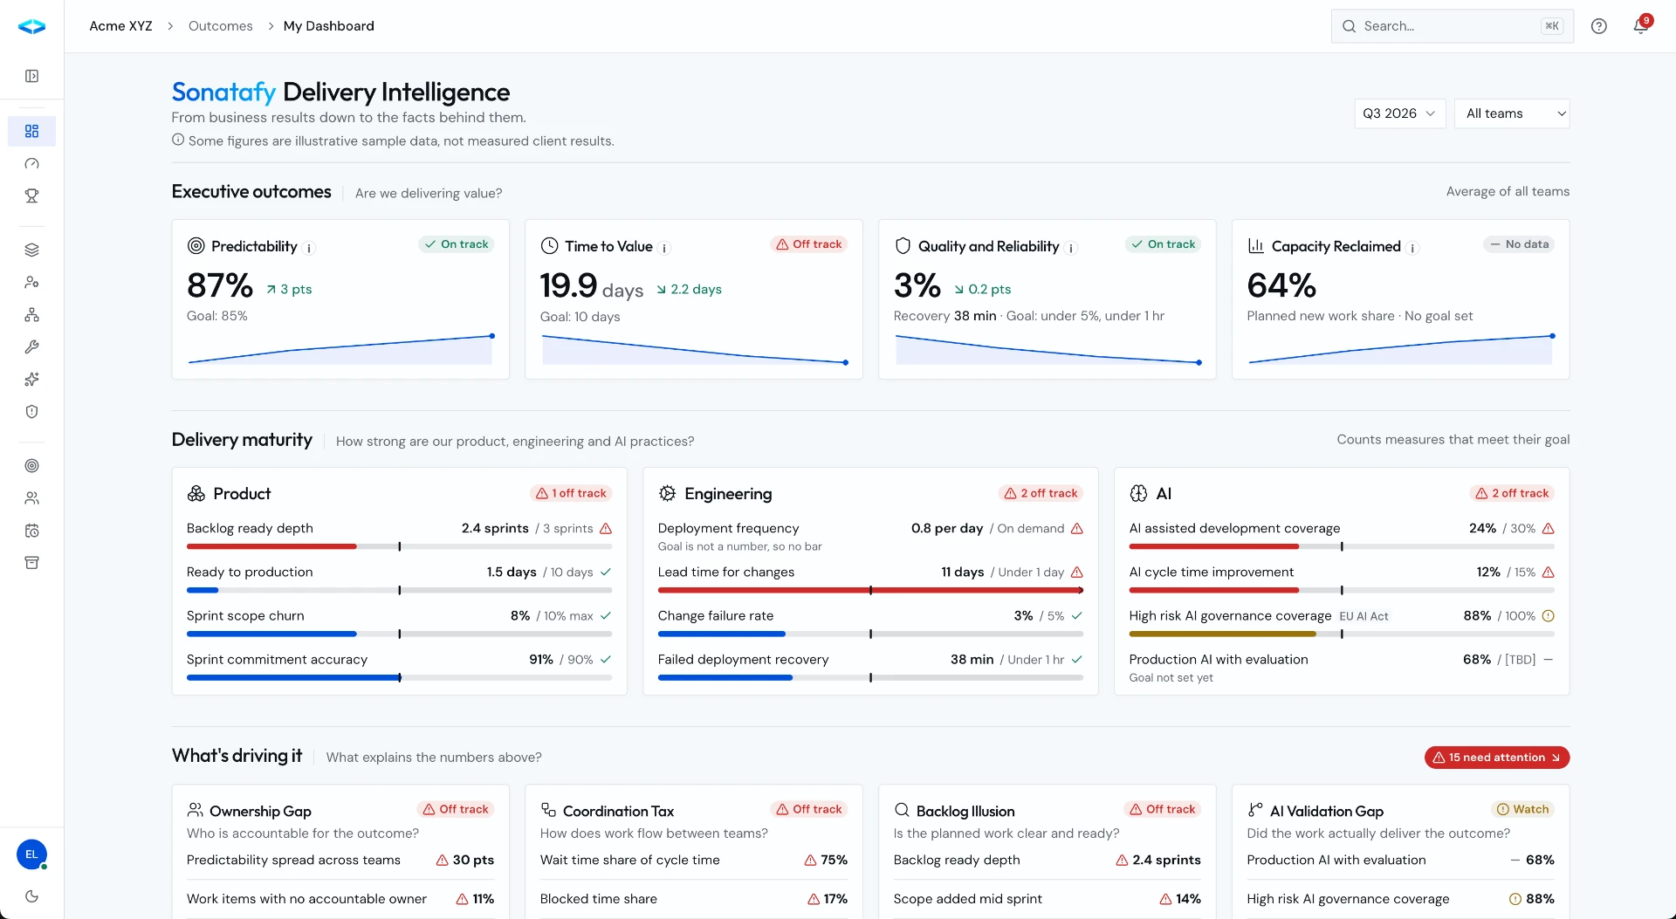Open the calendar schedule sidebar icon
Image resolution: width=1676 pixels, height=919 pixels.
(31, 530)
